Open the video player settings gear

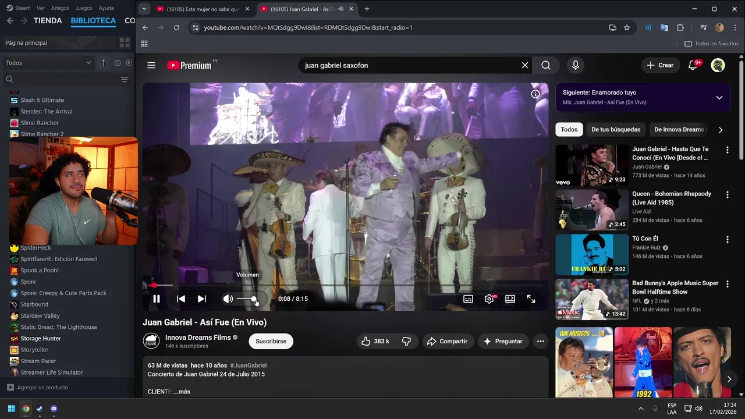489,299
